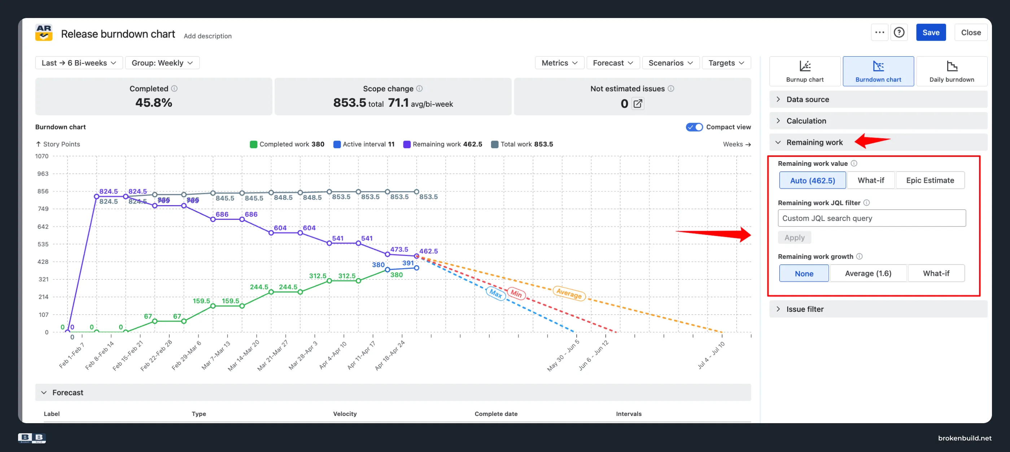Open the Group: Weekly dropdown

pos(162,63)
